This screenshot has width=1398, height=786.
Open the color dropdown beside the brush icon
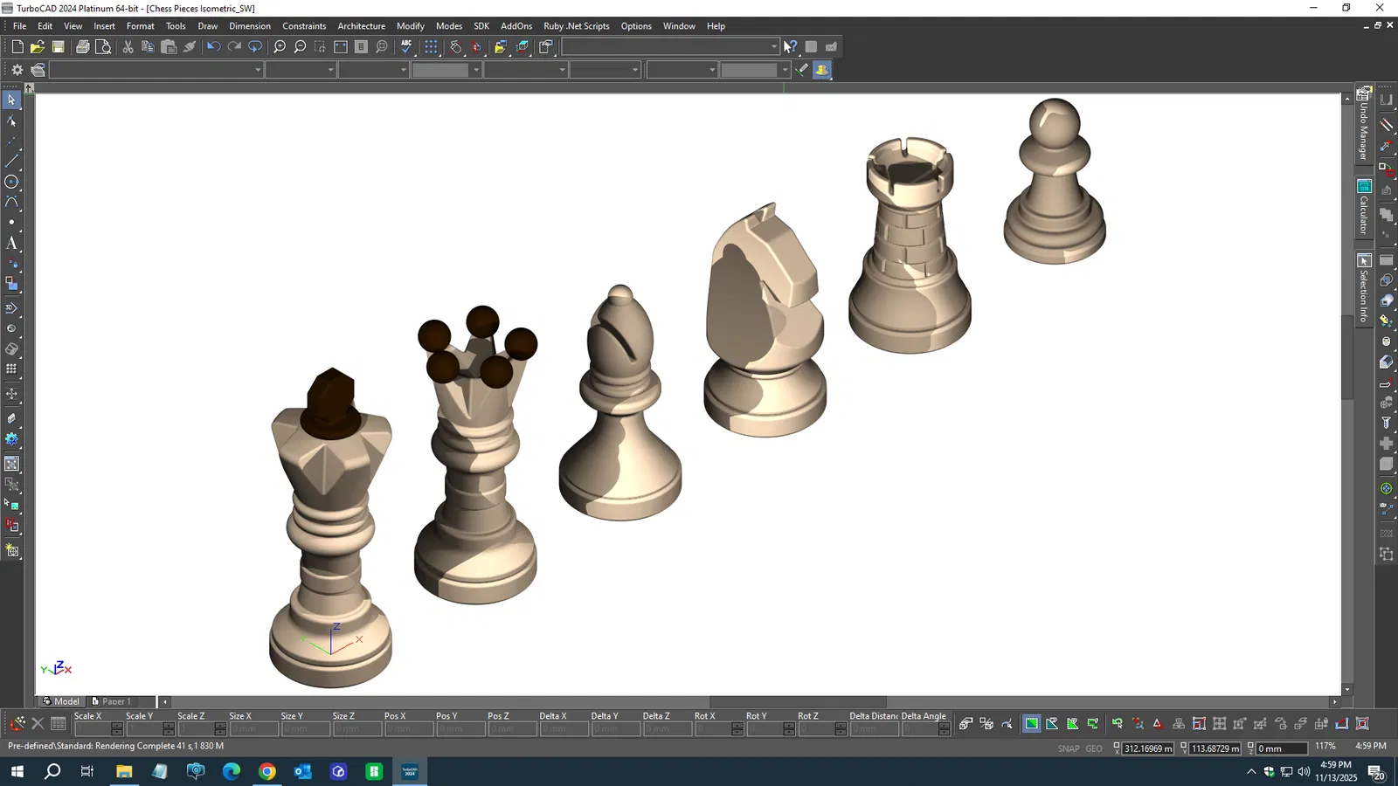[x=785, y=70]
